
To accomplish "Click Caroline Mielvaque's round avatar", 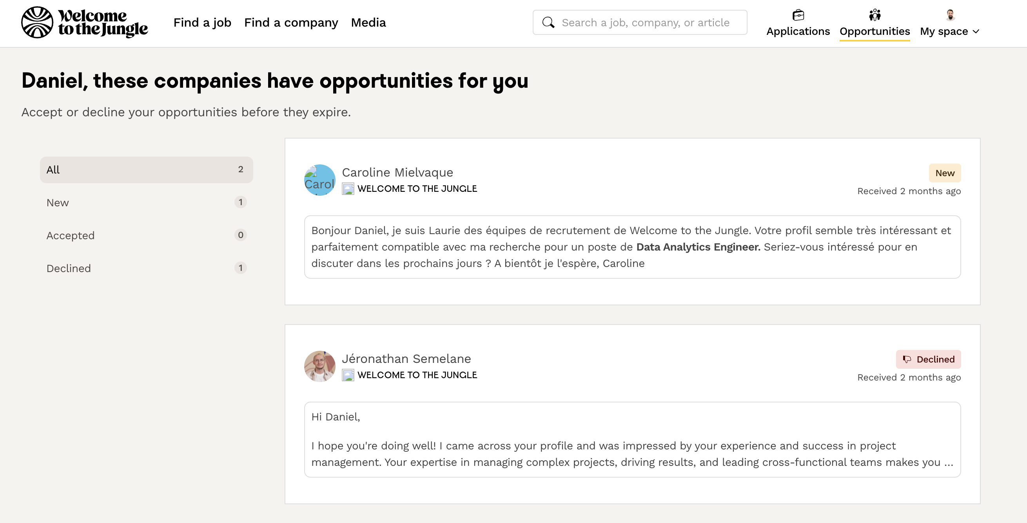I will [319, 180].
